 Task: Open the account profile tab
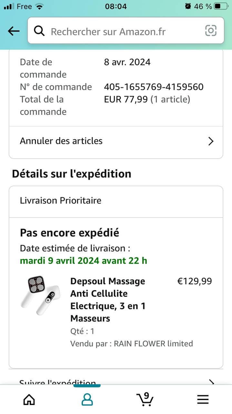tap(87, 399)
